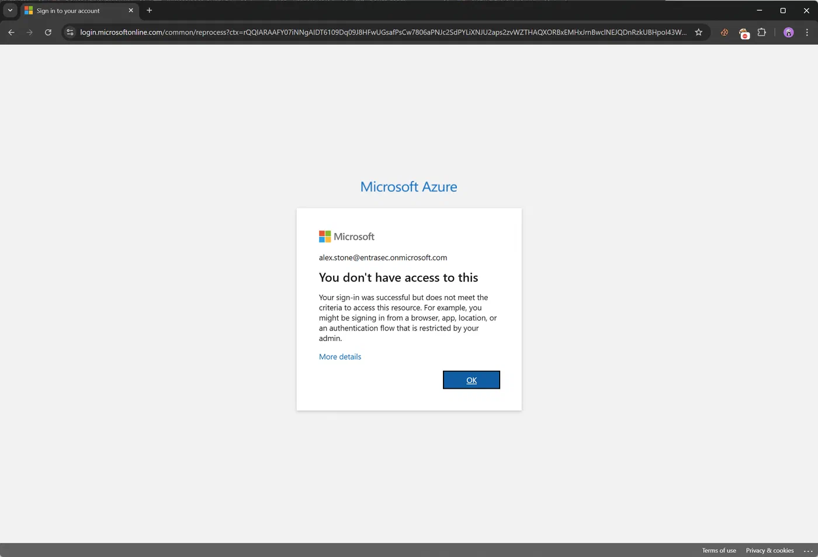818x557 pixels.
Task: Open the extension with the red badge
Action: tap(744, 33)
